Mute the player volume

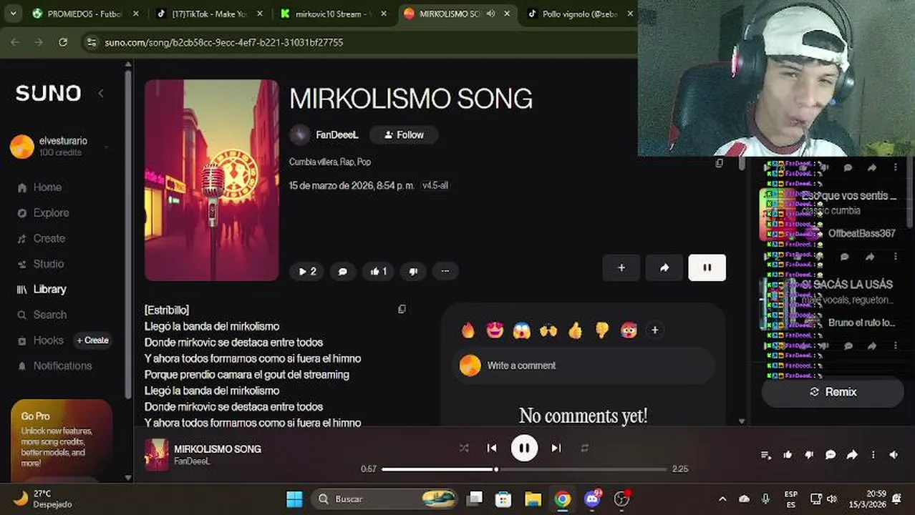(894, 455)
